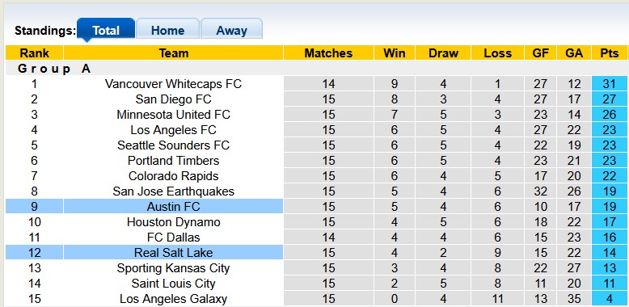Click Vancouver's 31 points cell

point(609,84)
